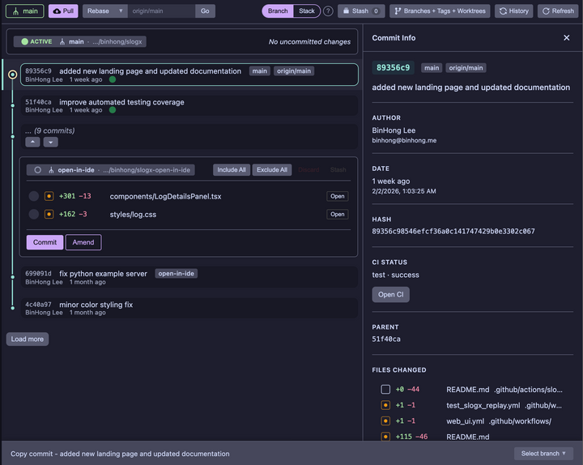Switch to Branch view mode
This screenshot has height=465, width=583.
[278, 11]
